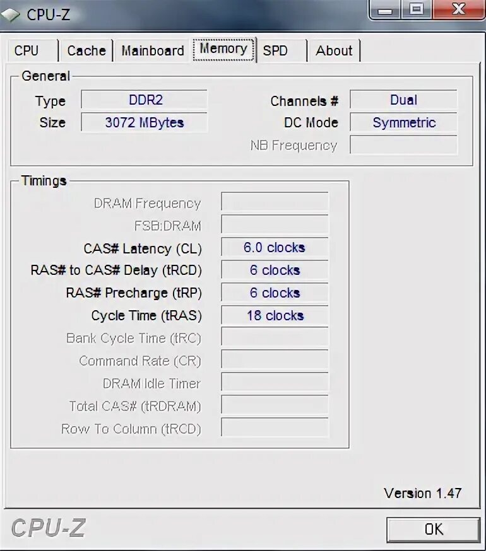Click the CPU-Z application icon in title bar

11,14
